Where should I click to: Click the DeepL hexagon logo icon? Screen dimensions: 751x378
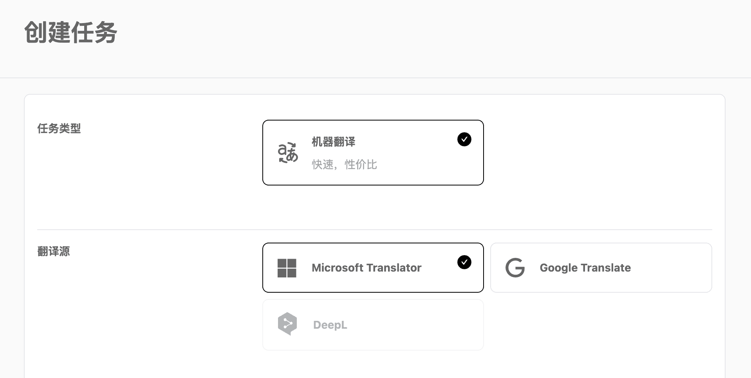(287, 324)
